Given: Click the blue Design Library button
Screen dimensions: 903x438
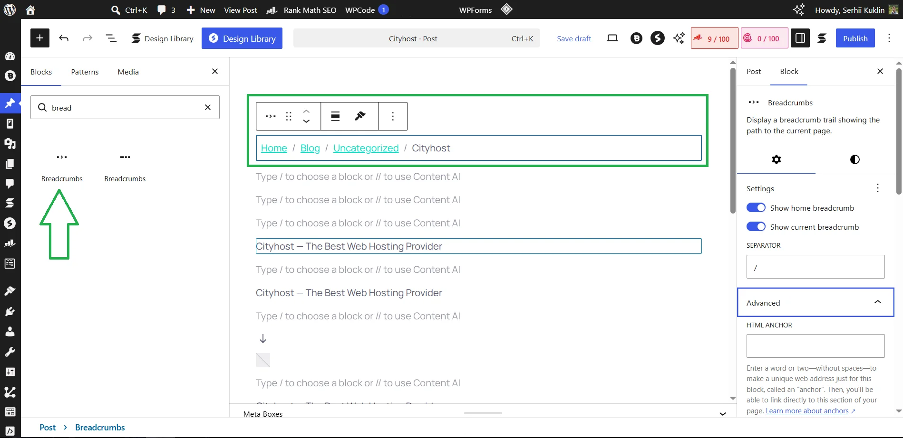Looking at the screenshot, I should tap(242, 38).
